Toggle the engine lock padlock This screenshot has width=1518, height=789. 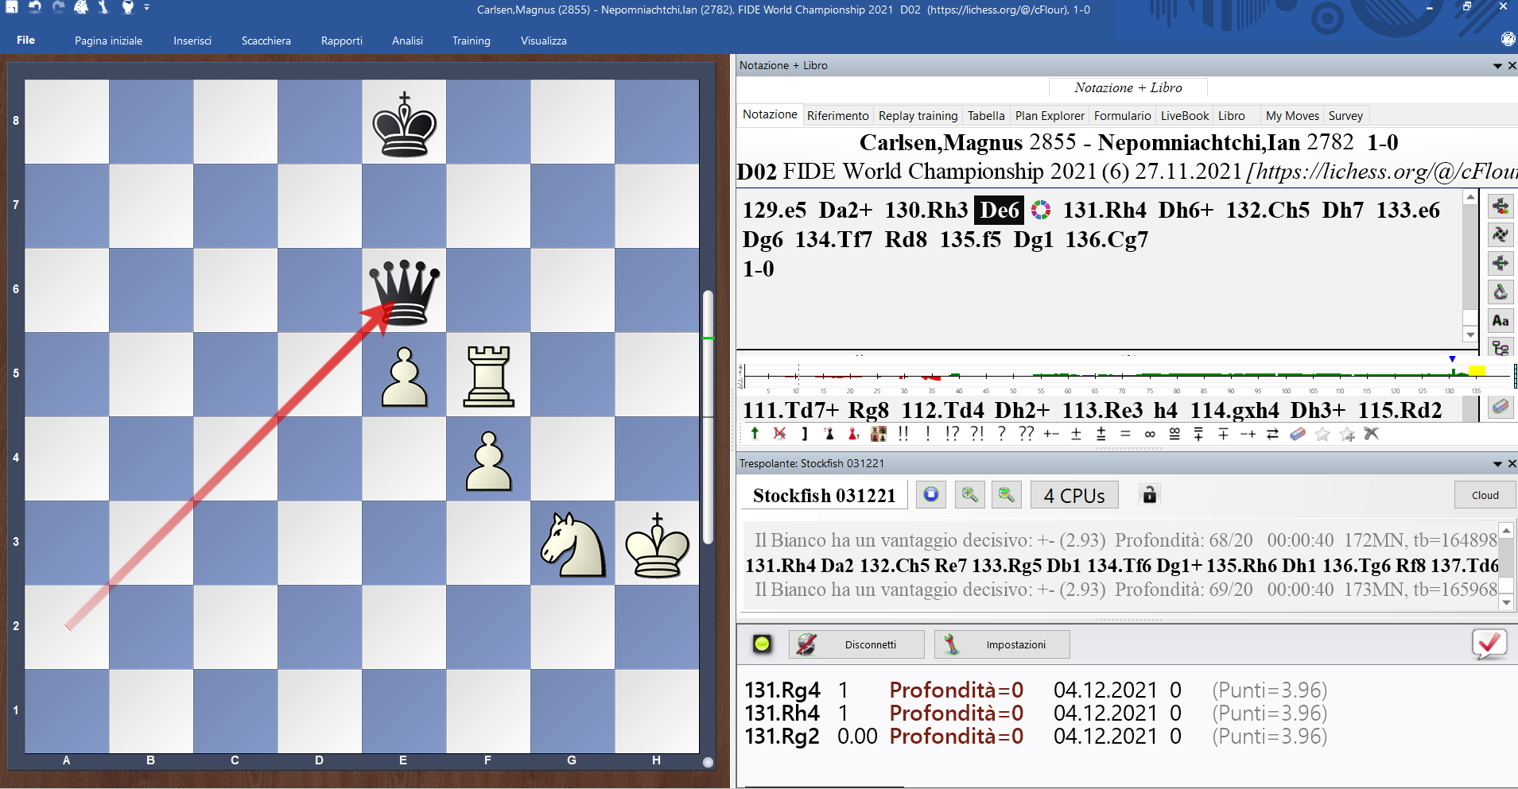coord(1149,494)
